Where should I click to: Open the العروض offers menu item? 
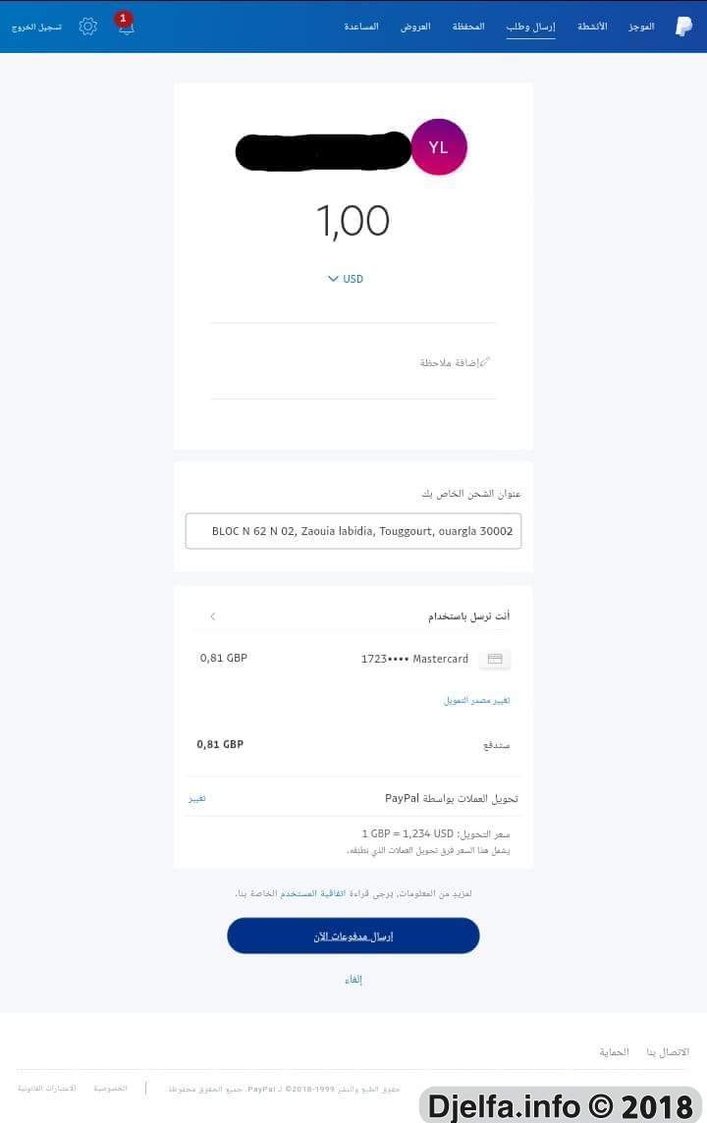pyautogui.click(x=415, y=27)
